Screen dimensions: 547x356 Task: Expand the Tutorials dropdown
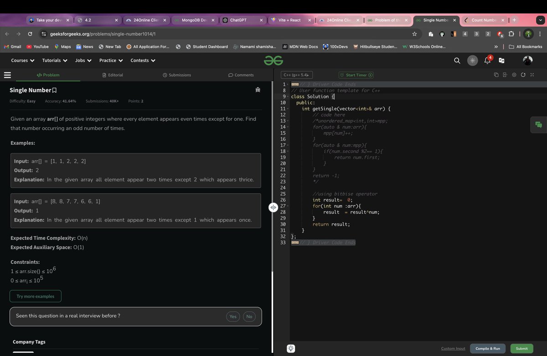click(x=55, y=60)
